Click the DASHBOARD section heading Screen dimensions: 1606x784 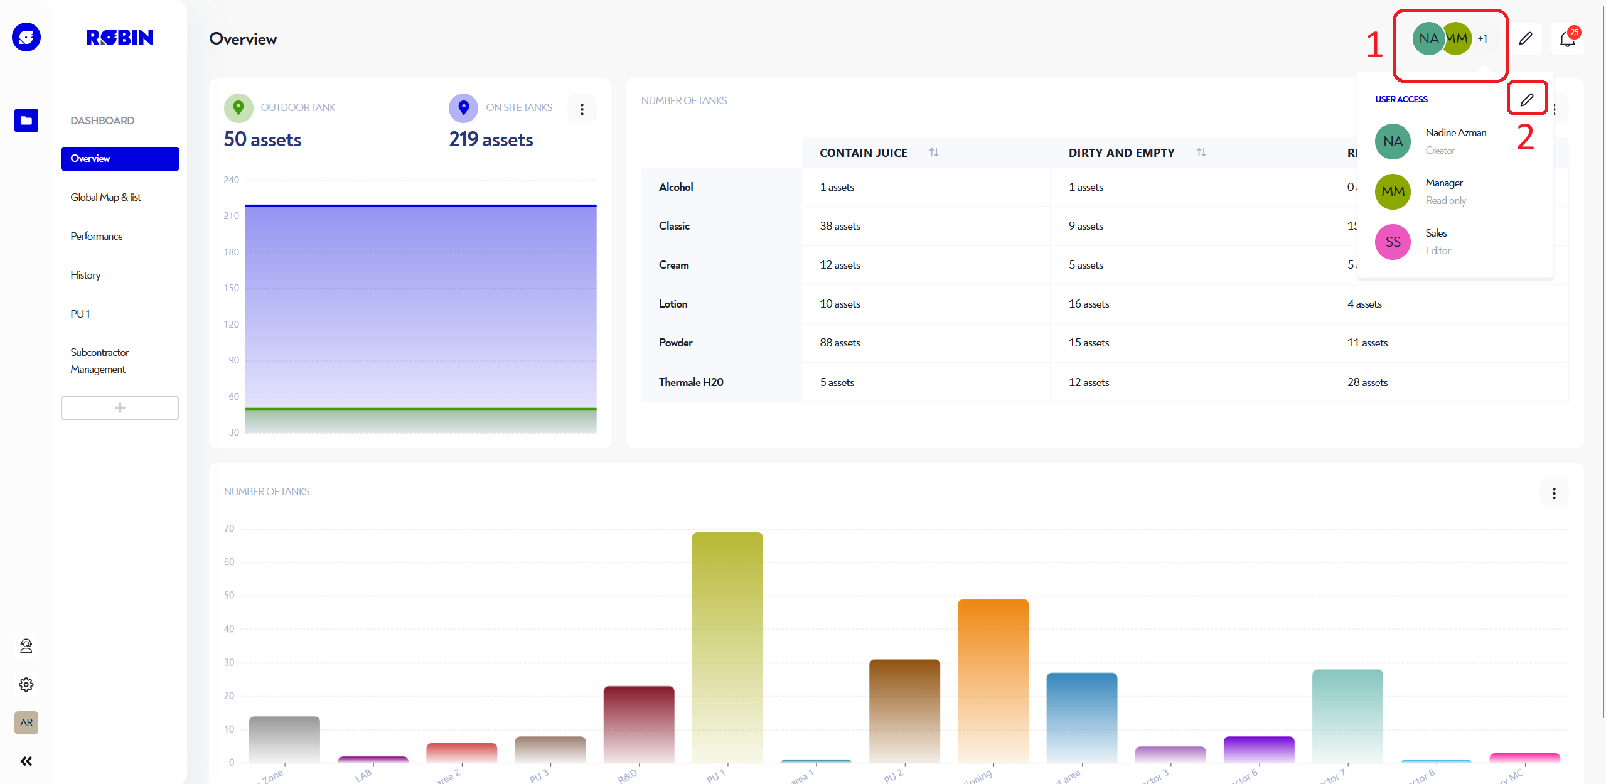click(102, 121)
